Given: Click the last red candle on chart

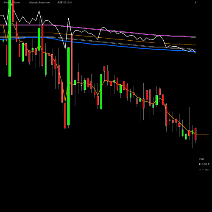Looking at the screenshot, I should (195, 134).
